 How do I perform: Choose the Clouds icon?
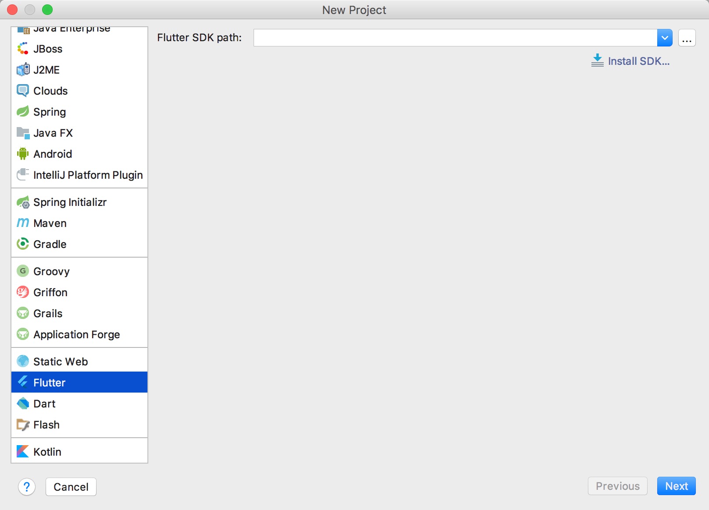[23, 91]
